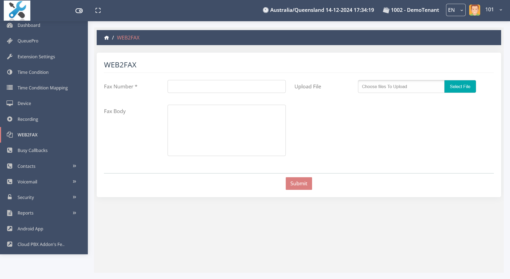Click the home icon in breadcrumb

(x=106, y=38)
